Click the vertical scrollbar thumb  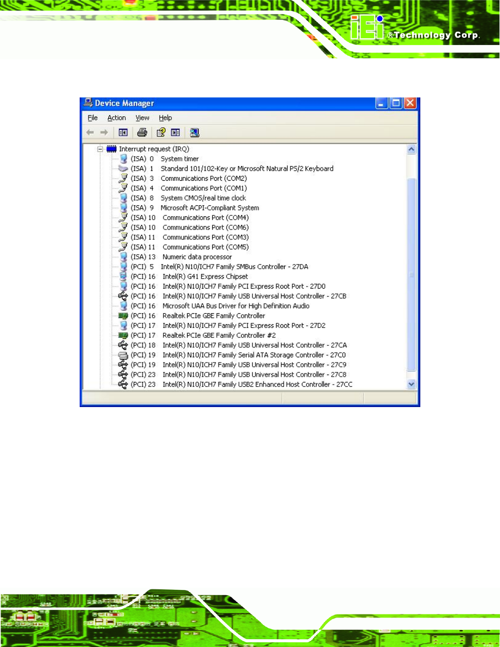[411, 275]
